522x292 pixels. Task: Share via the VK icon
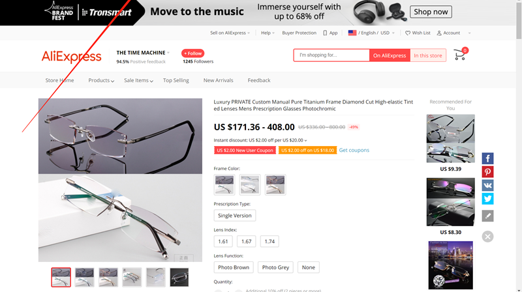(487, 185)
